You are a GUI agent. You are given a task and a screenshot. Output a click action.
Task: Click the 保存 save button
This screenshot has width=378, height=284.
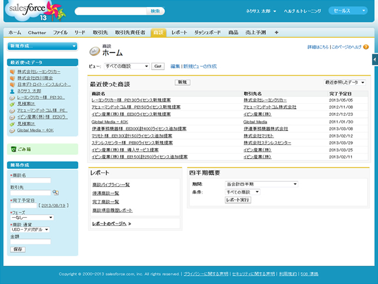[18, 249]
